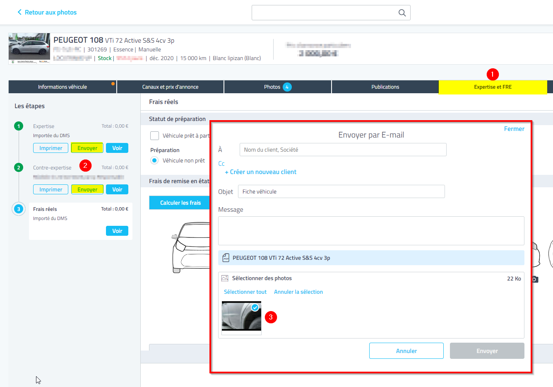The height and width of the screenshot is (387, 553).
Task: Click the Peugeot 108 vehicle thumbnail
Action: (x=29, y=48)
